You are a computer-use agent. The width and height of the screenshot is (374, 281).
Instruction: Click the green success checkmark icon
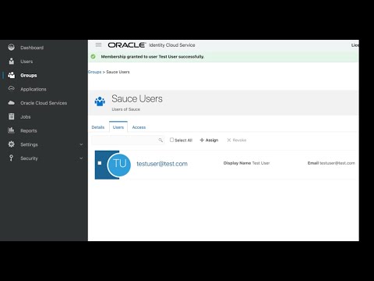pos(93,56)
